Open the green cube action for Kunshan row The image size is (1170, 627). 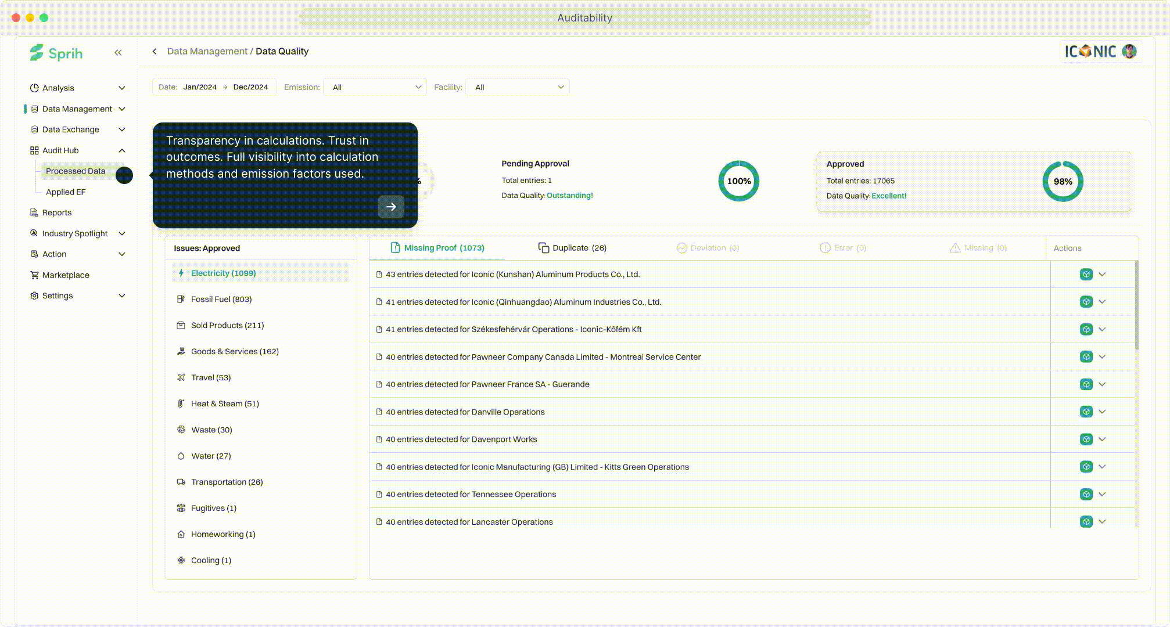(x=1086, y=274)
